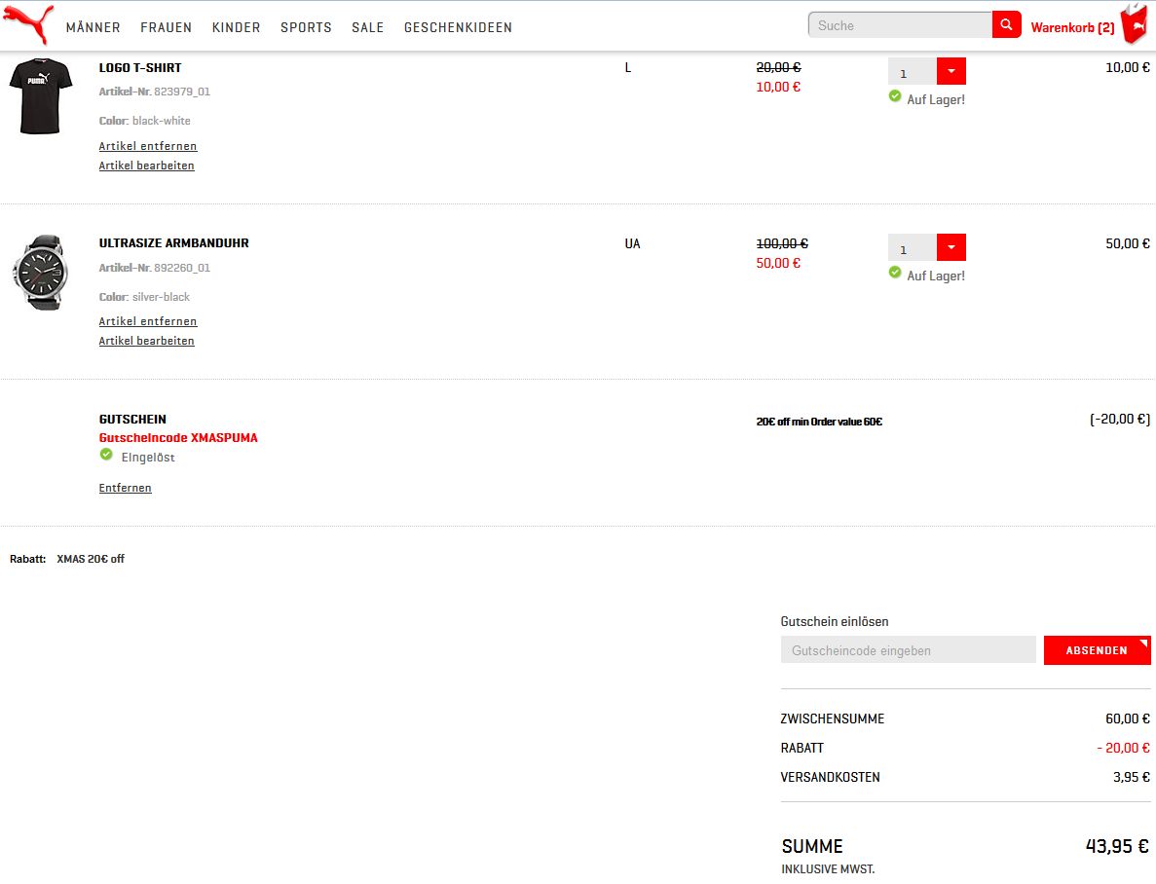Image resolution: width=1156 pixels, height=884 pixels.
Task: Edit the Ultrasize Armbanduhr via Artikel bearbeiten
Action: [147, 342]
